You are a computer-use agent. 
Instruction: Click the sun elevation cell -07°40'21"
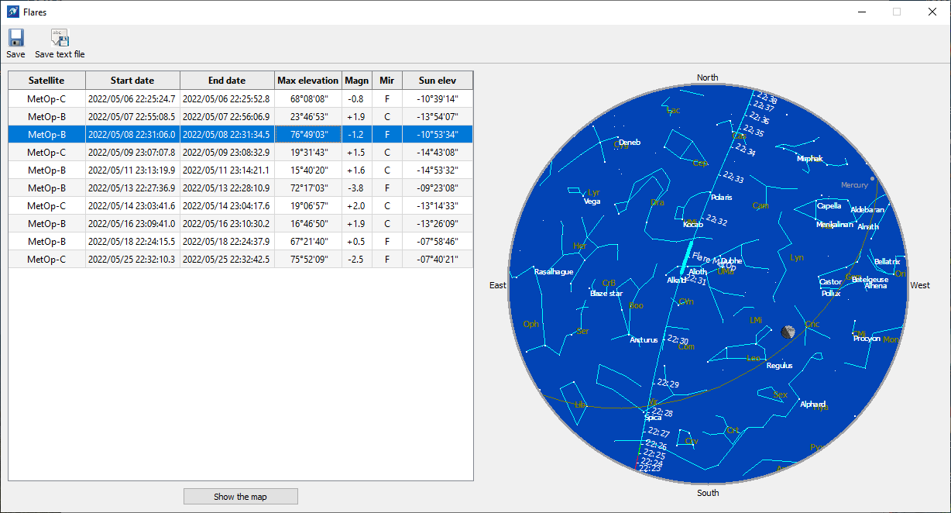pyautogui.click(x=438, y=260)
